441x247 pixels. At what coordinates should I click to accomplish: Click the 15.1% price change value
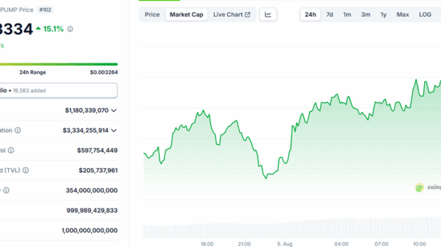[x=53, y=29]
